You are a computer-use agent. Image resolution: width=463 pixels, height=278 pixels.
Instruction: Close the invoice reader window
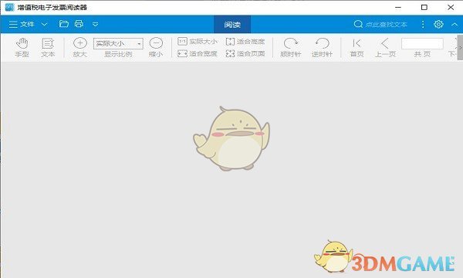pyautogui.click(x=451, y=8)
